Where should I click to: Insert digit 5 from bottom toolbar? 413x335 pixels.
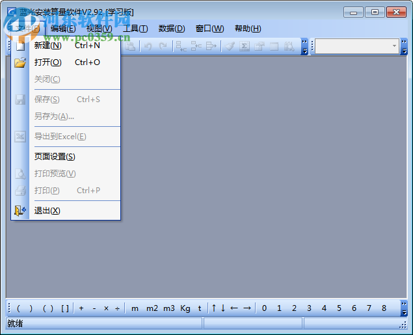coord(339,308)
